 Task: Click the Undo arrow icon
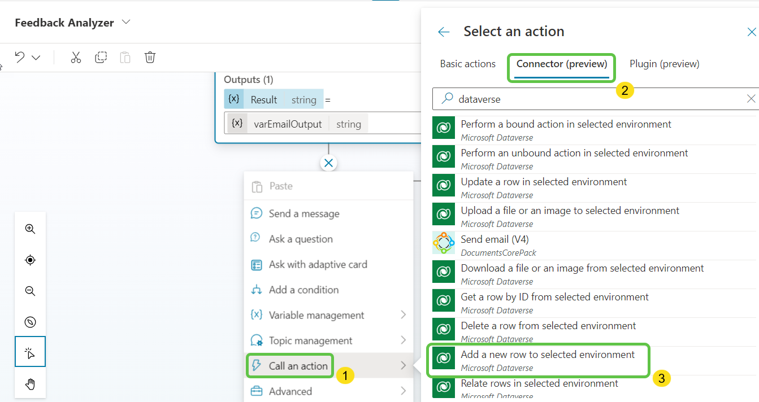[20, 58]
